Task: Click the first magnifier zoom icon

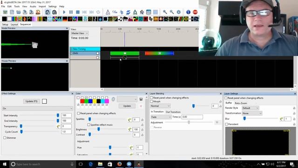Action: click(165, 12)
